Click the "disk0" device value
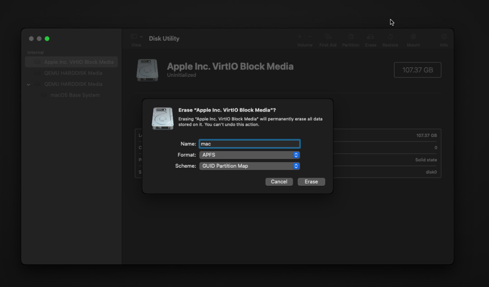 [431, 172]
